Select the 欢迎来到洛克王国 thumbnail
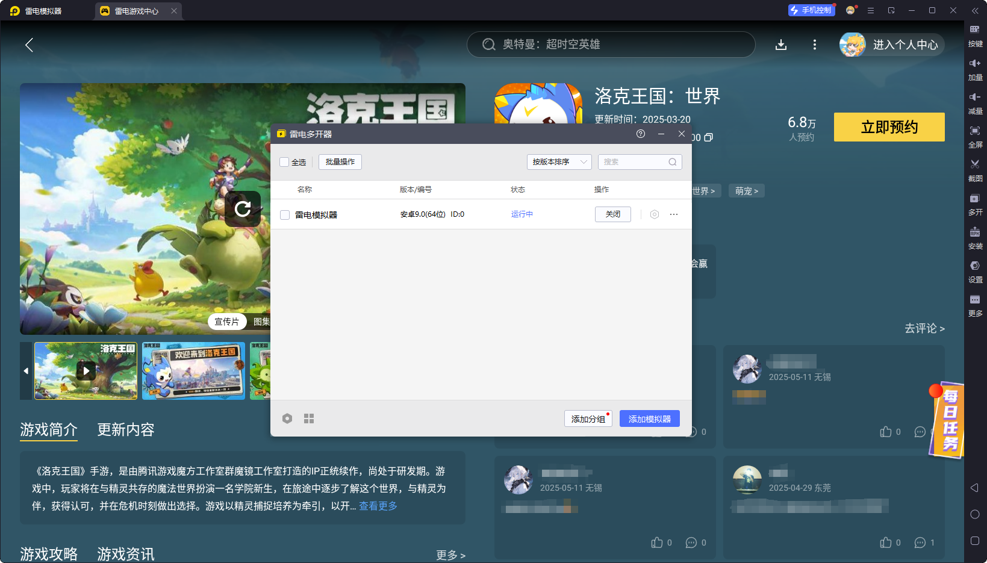The width and height of the screenshot is (987, 563). (193, 371)
